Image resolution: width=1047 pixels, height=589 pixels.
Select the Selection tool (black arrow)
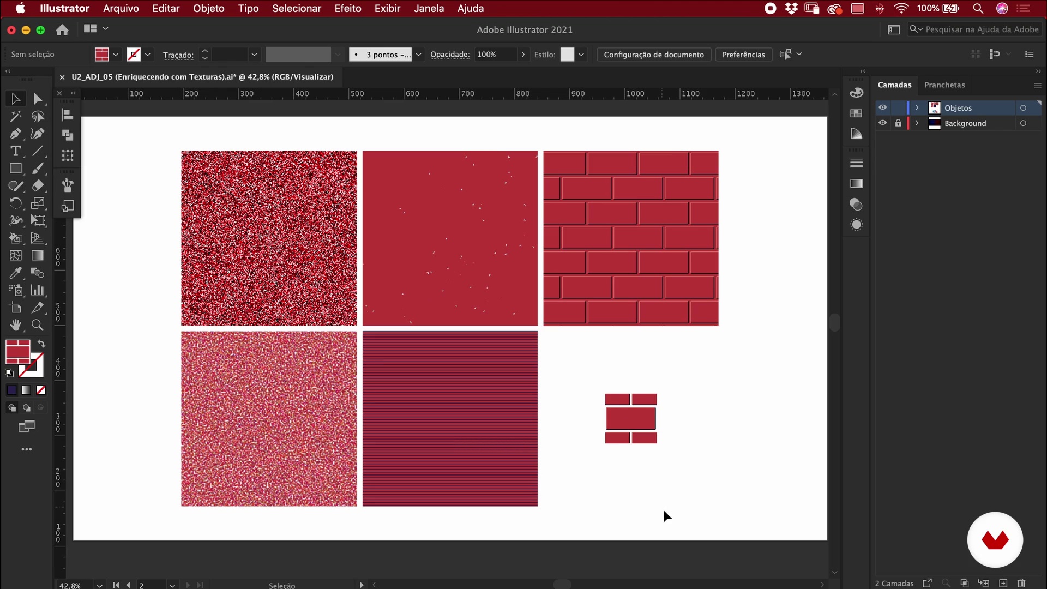click(15, 99)
